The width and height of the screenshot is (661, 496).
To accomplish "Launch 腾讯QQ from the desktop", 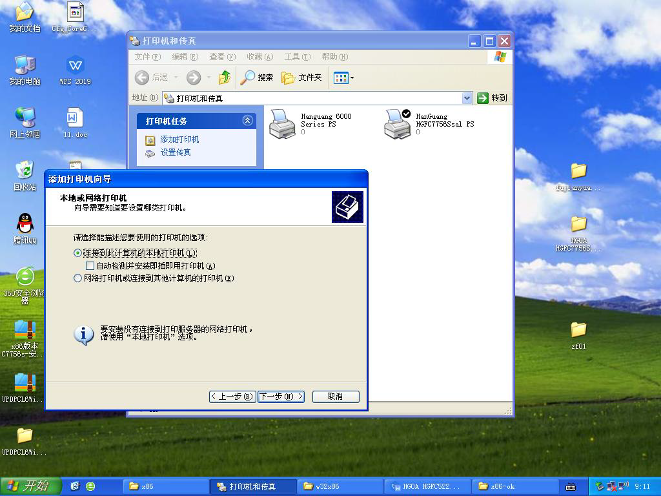I will (25, 229).
